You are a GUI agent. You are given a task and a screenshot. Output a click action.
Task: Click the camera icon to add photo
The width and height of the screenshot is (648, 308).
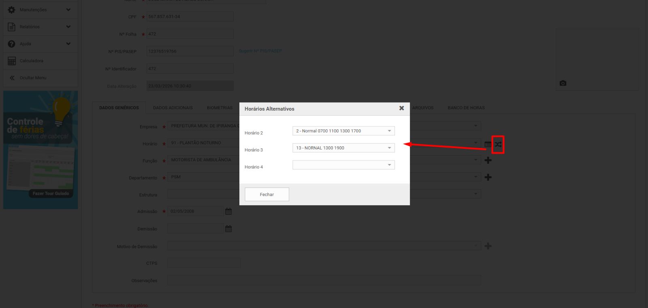(563, 83)
